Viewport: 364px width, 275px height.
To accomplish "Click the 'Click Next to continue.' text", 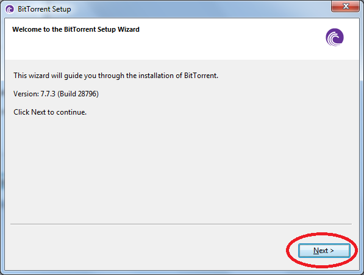I will (50, 112).
